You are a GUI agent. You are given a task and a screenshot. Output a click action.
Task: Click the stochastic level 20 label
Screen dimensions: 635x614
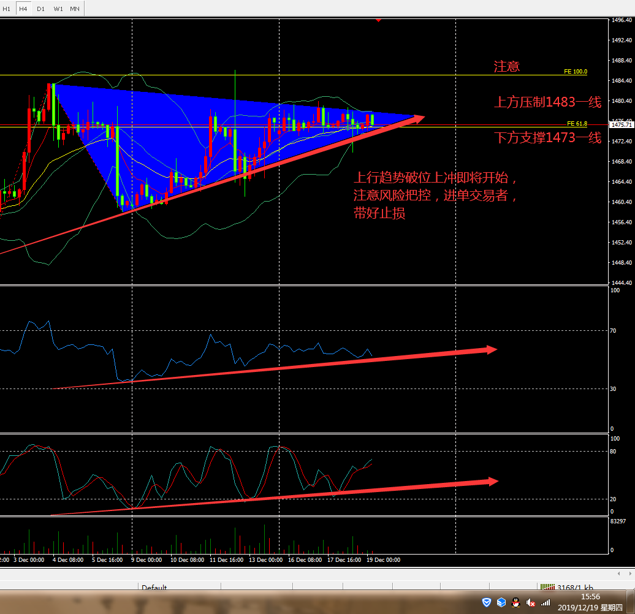613,499
